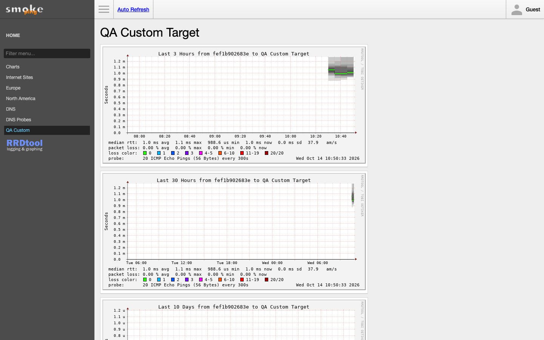Open the DNS menu entry

click(47, 109)
